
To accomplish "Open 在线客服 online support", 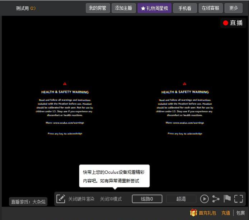I will click(x=211, y=8).
